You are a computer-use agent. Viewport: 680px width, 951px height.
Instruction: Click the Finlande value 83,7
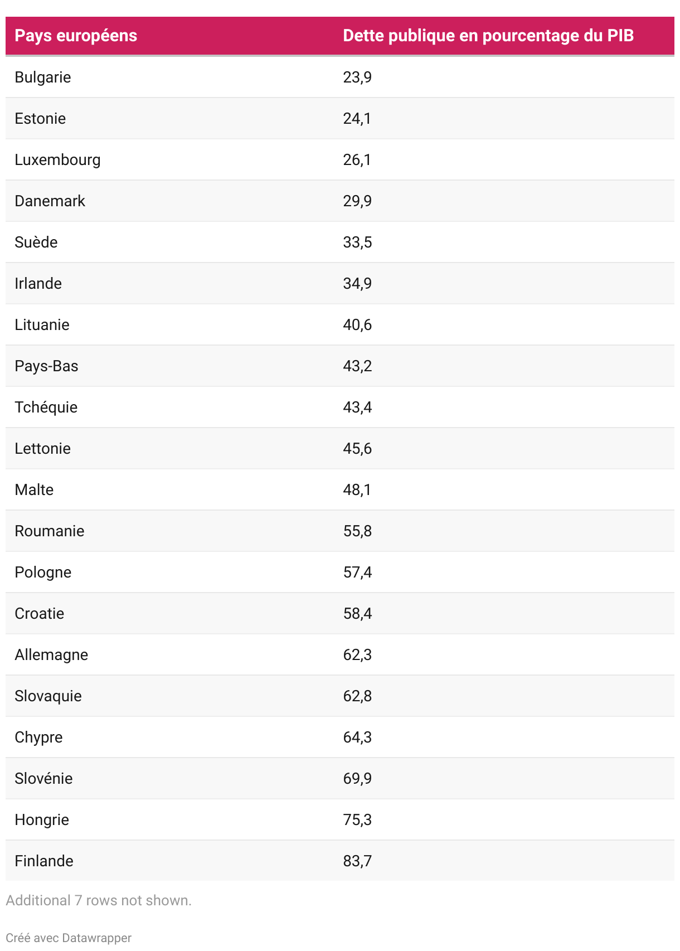357,861
